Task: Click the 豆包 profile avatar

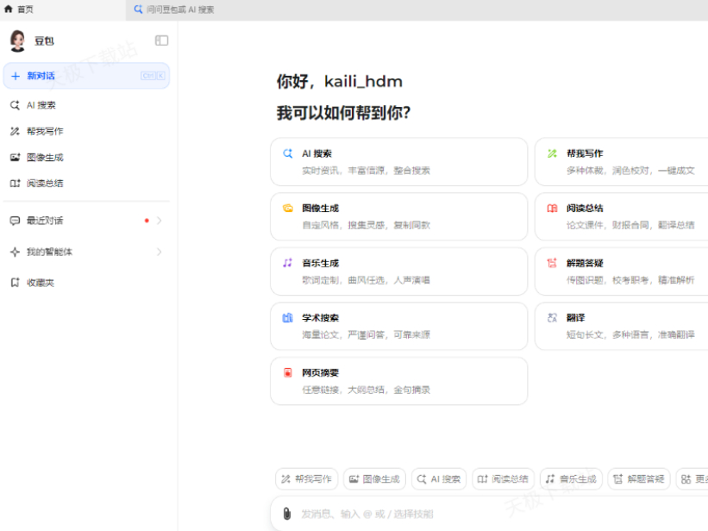Action: tap(17, 40)
